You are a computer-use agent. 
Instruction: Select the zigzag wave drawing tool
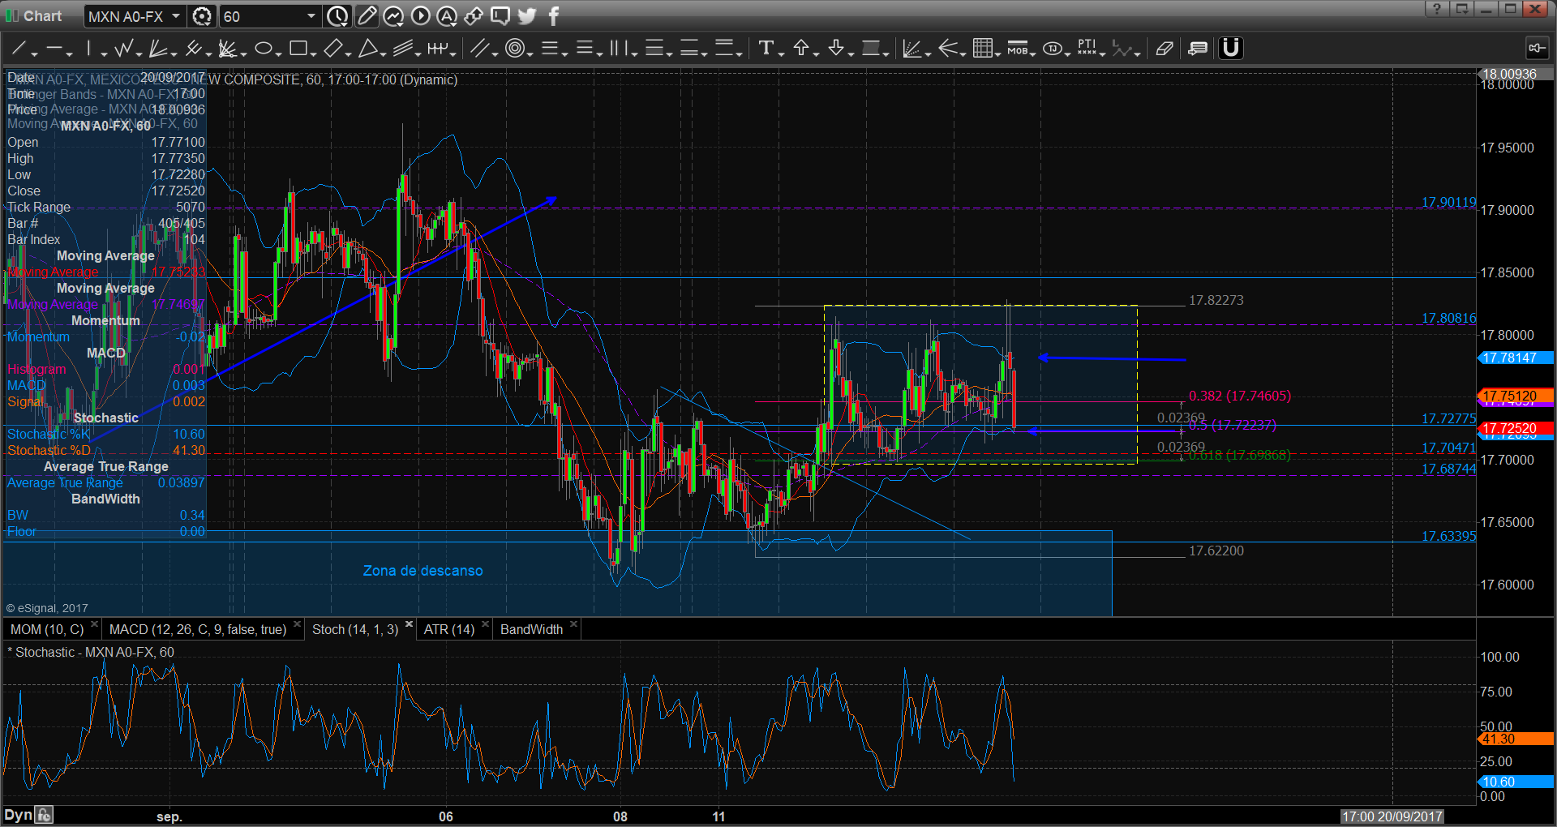(x=123, y=49)
